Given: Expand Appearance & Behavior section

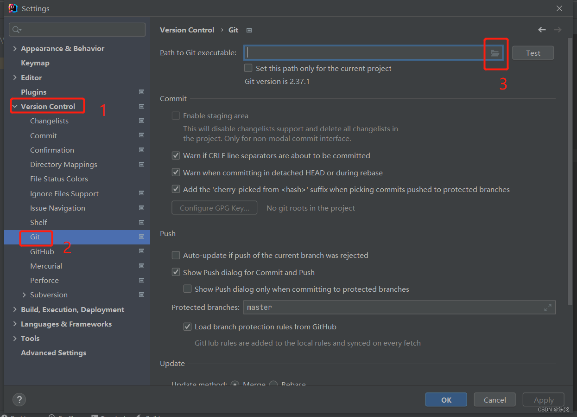Looking at the screenshot, I should click(15, 48).
